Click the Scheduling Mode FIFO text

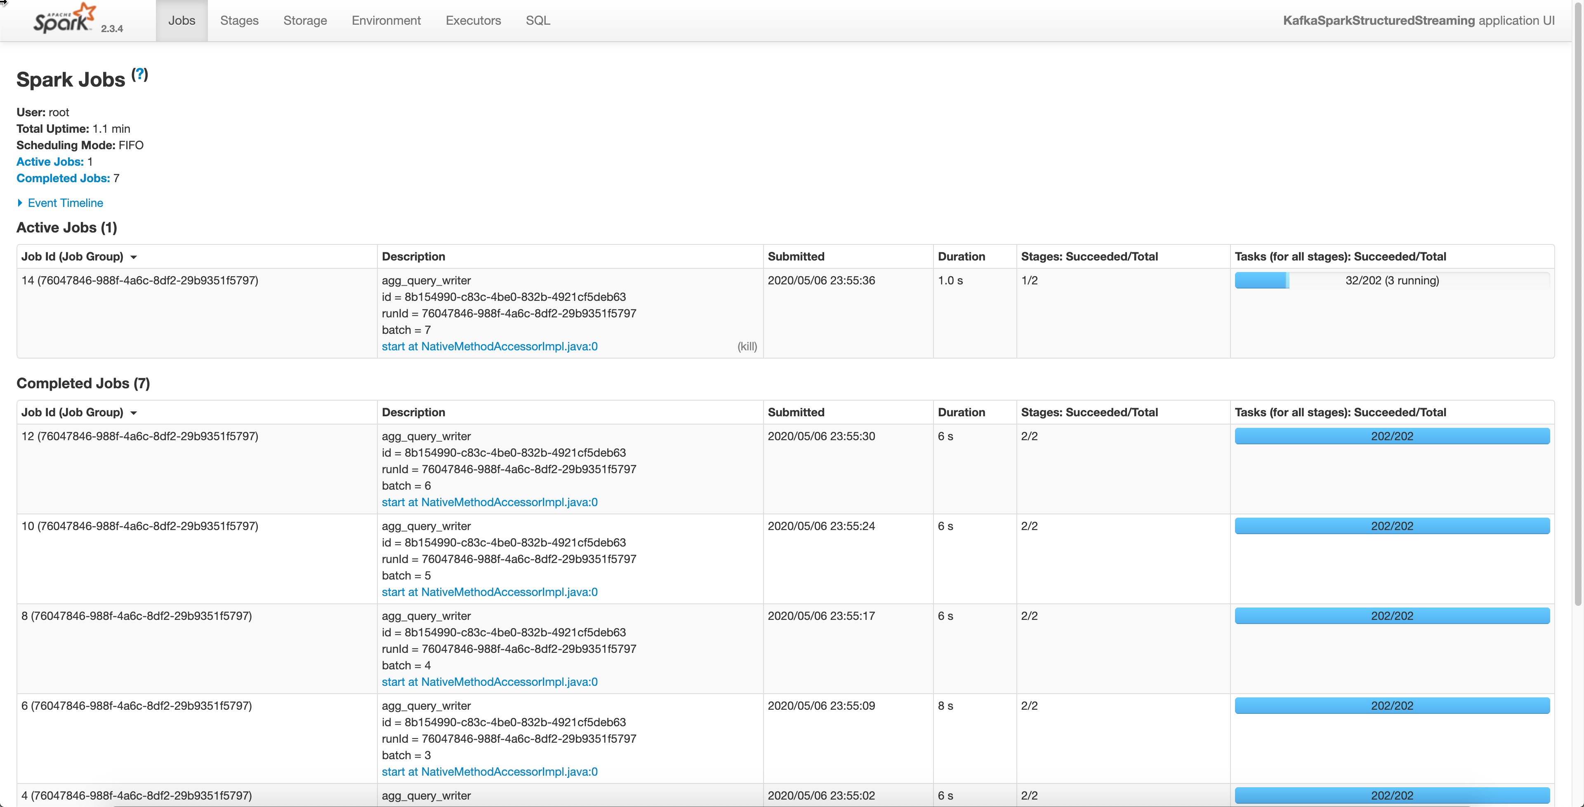[x=80, y=145]
